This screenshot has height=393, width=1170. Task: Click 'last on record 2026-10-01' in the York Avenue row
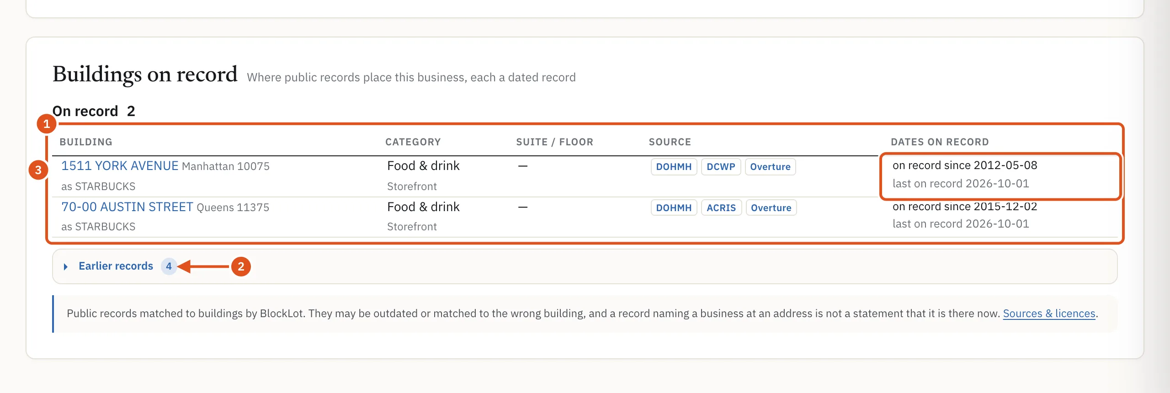(961, 184)
